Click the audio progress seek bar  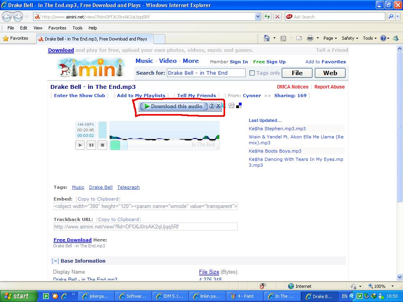click(x=164, y=145)
